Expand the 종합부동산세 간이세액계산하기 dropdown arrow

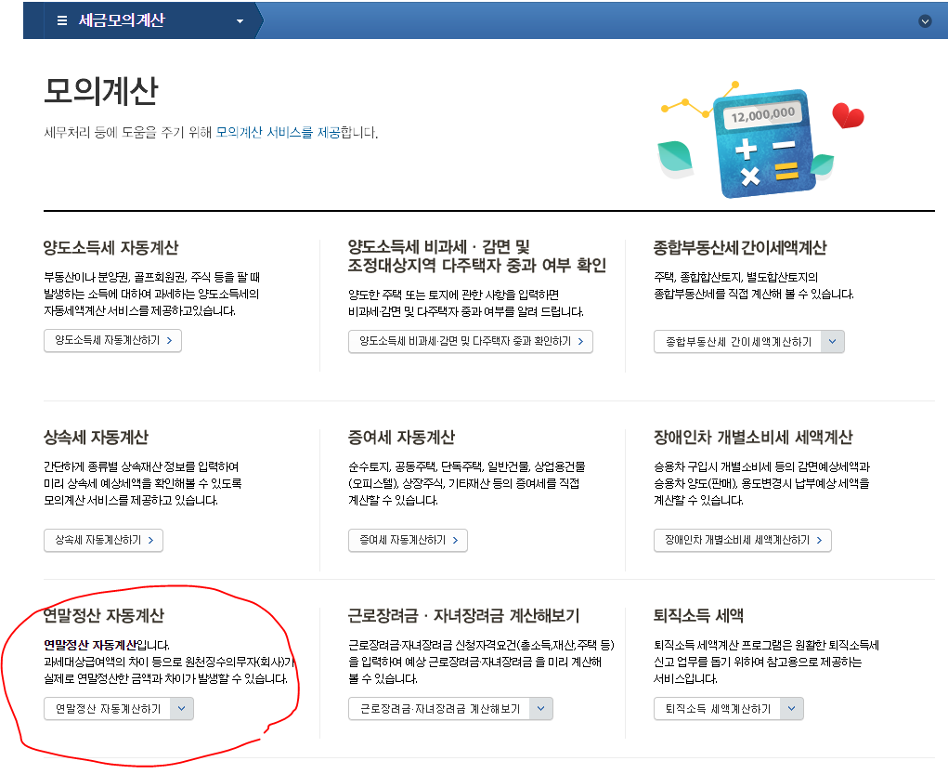pos(834,341)
